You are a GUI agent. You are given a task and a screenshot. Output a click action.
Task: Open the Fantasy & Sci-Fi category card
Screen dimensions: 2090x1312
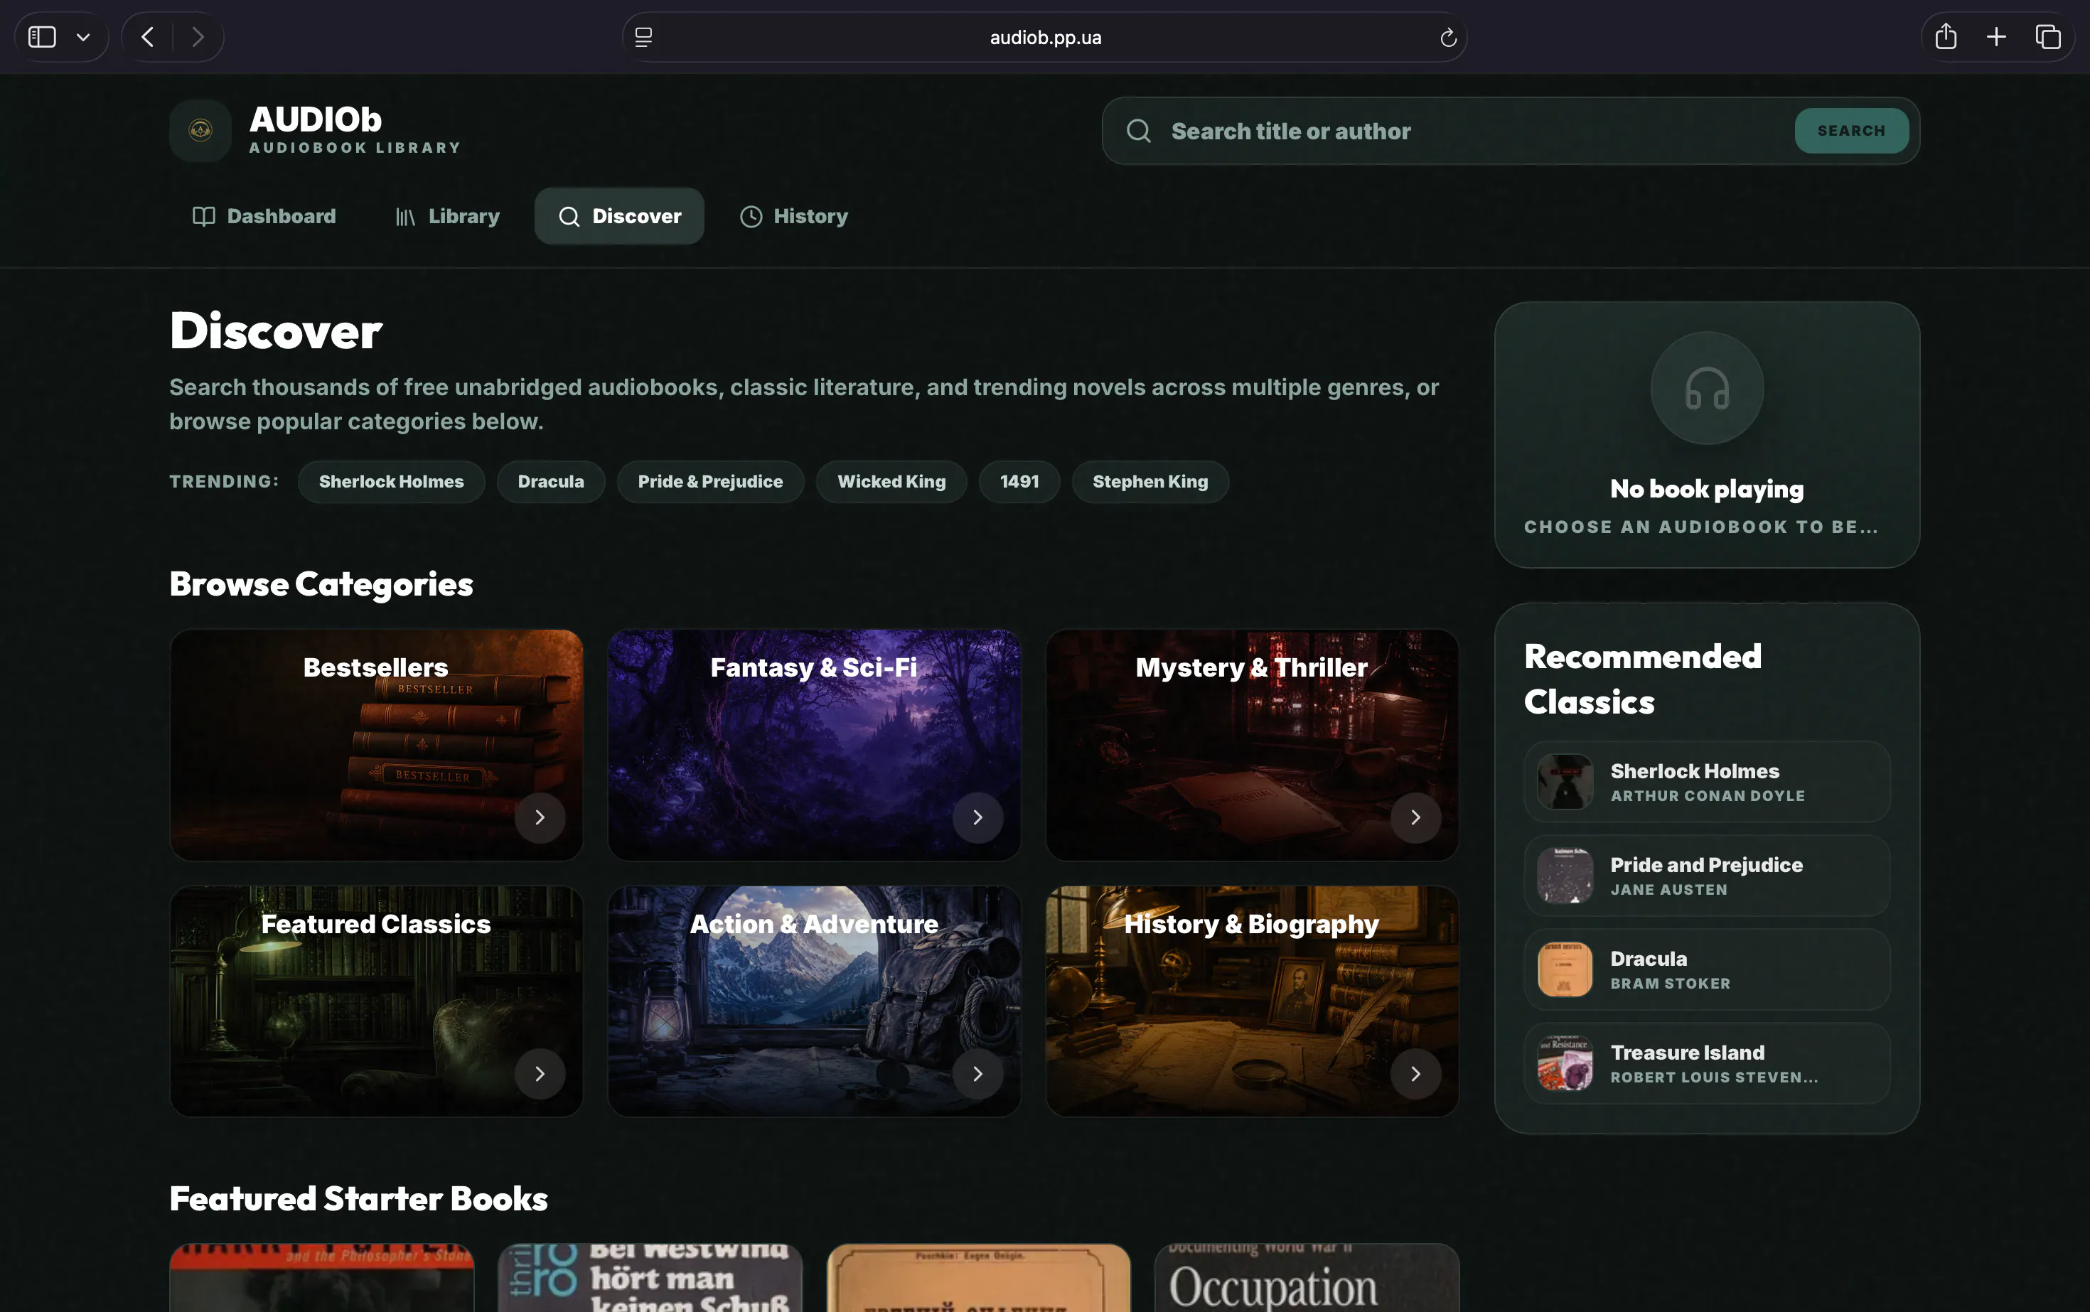pyautogui.click(x=814, y=745)
